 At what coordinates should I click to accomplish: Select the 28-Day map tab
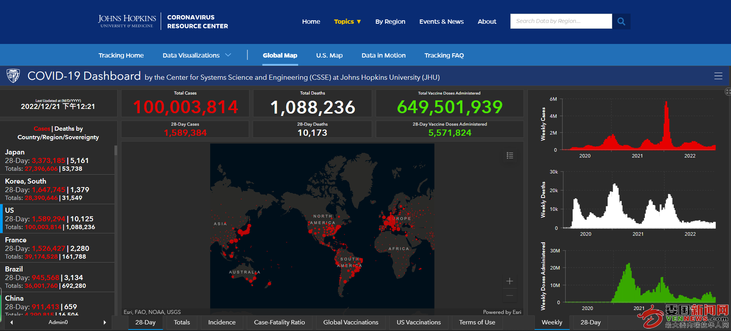point(146,322)
